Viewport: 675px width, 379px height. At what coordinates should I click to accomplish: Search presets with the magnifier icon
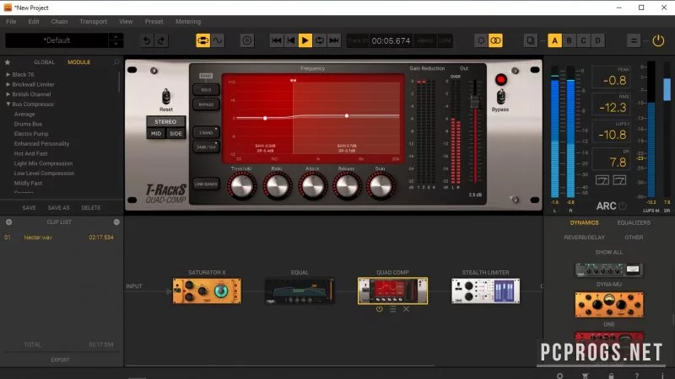(x=116, y=62)
